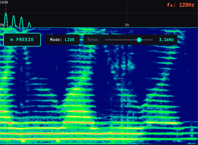The image size is (198, 145).
Task: Select the 3.1kHz range value readout
Action: [166, 40]
